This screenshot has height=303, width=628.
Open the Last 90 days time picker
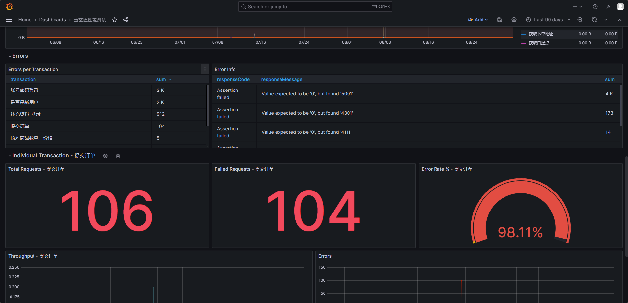(548, 20)
